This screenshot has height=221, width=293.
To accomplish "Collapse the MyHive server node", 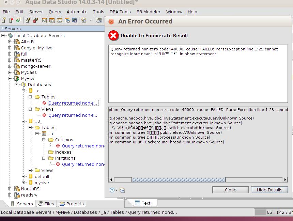I will click(x=10, y=78).
